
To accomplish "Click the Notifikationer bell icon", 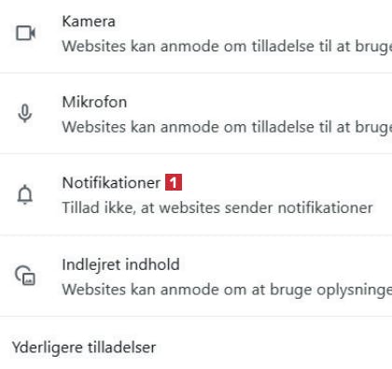I will click(x=25, y=194).
